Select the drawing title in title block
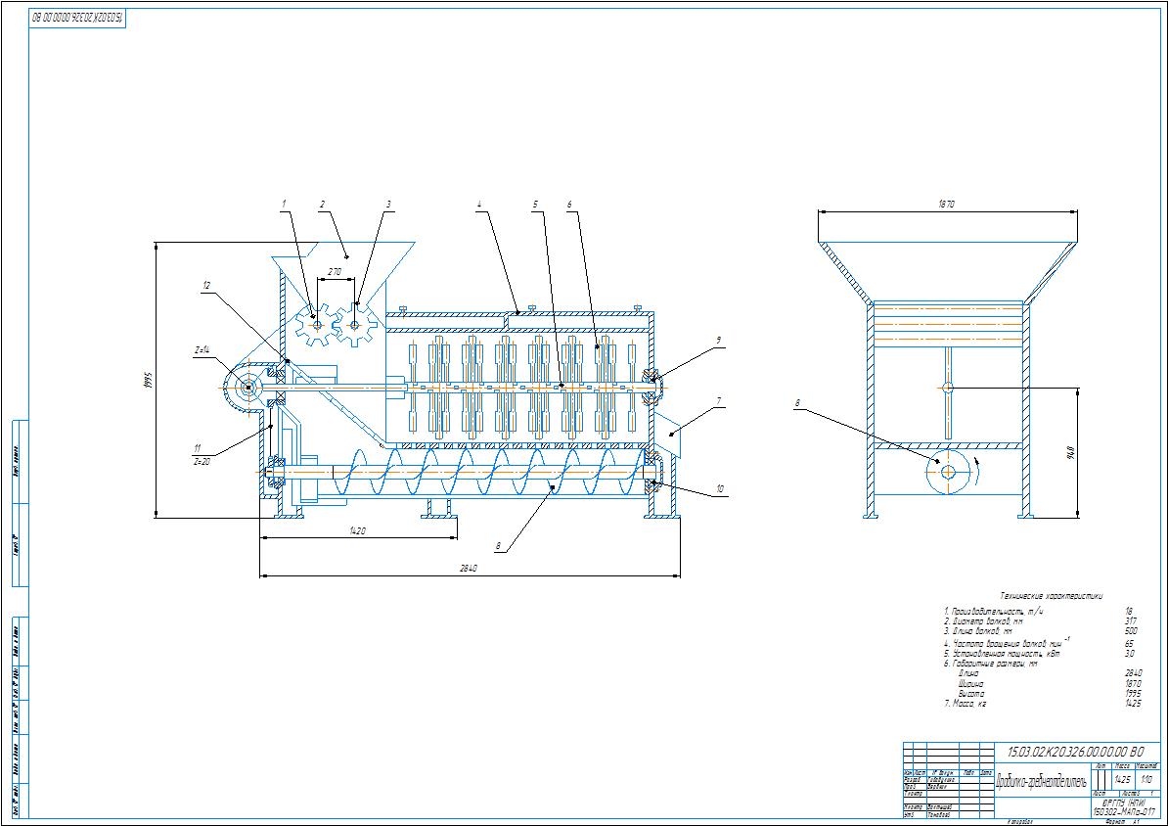 point(1041,781)
